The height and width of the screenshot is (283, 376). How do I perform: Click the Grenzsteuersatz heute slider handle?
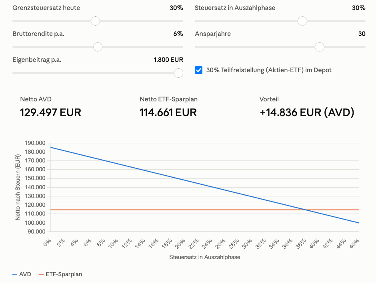click(96, 21)
